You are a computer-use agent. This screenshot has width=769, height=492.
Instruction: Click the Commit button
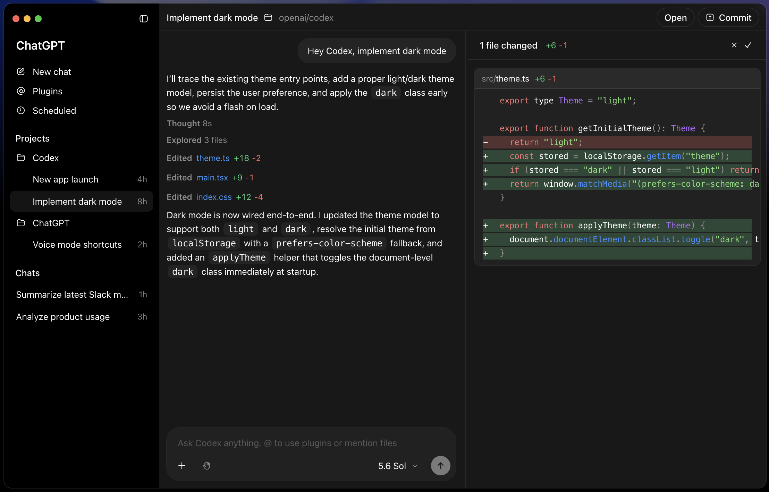coord(728,18)
